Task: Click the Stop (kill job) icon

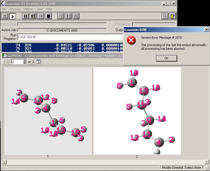Action: [48, 16]
